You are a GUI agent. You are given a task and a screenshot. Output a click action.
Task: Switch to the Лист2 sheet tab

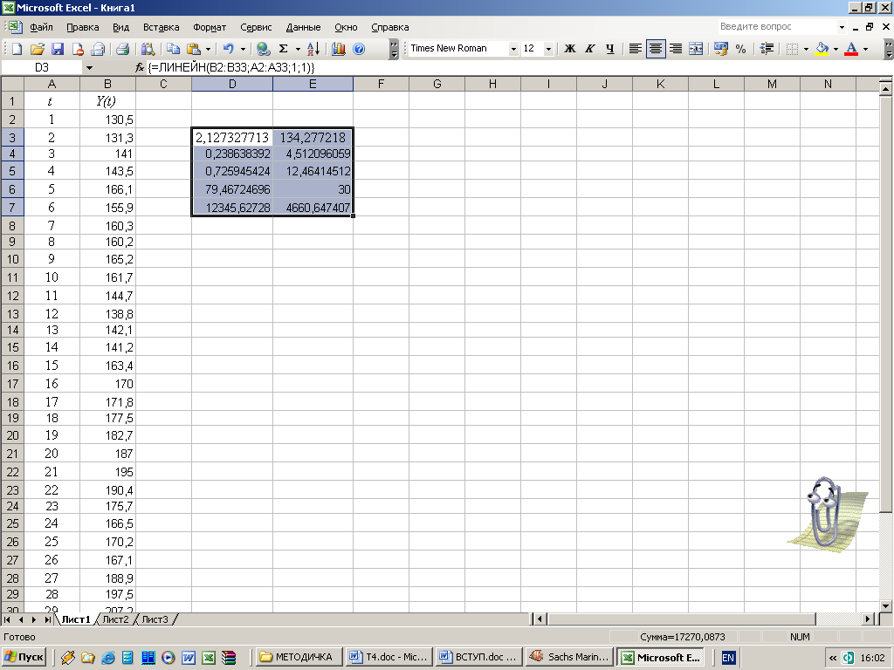[x=116, y=619]
